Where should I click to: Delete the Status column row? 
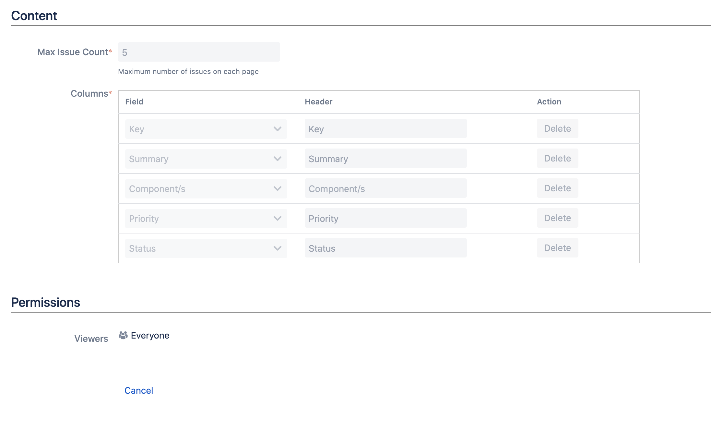coord(557,248)
